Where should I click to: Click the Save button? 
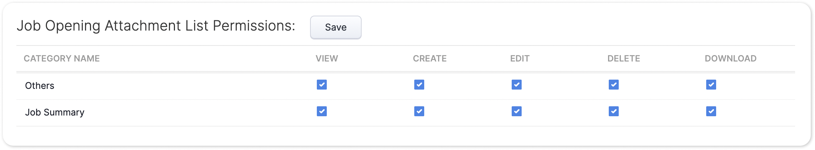336,27
